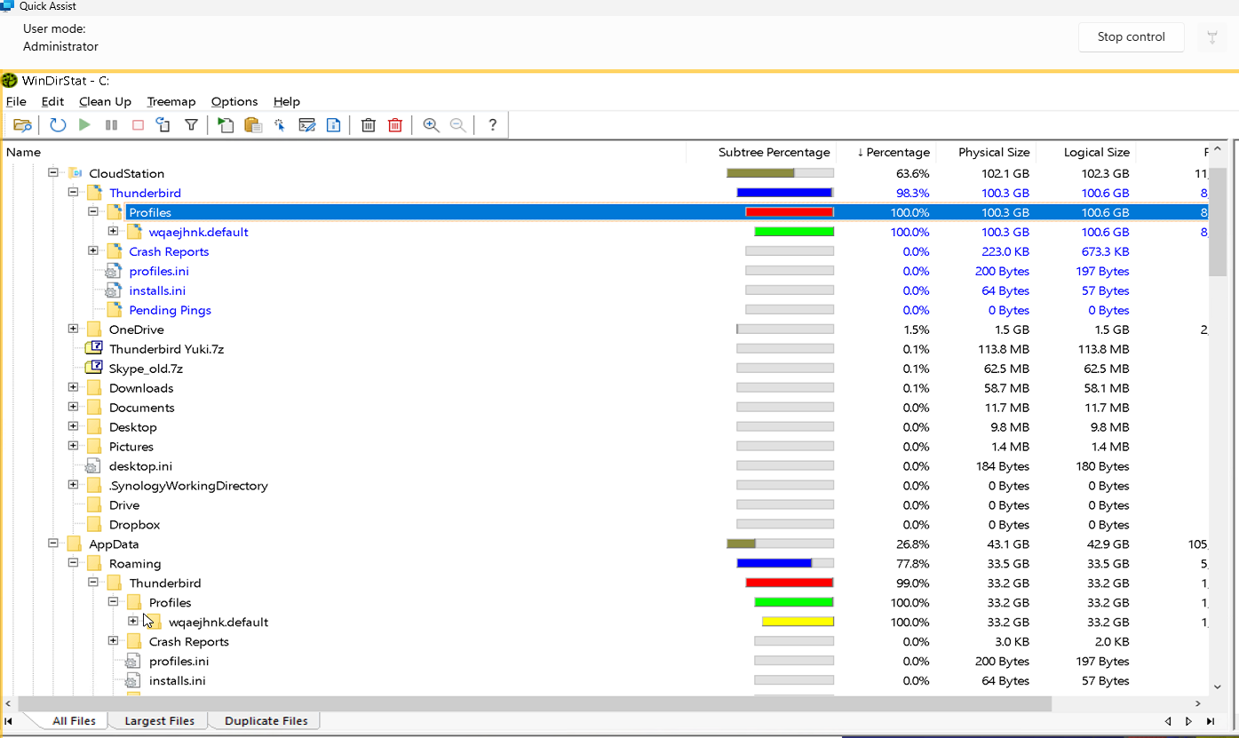Click the zoom in magnifier icon
The width and height of the screenshot is (1239, 738).
tap(431, 125)
